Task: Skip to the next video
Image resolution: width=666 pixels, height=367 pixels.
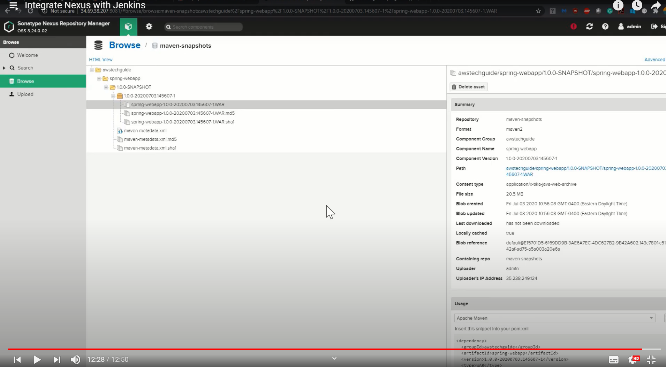Action: click(57, 359)
